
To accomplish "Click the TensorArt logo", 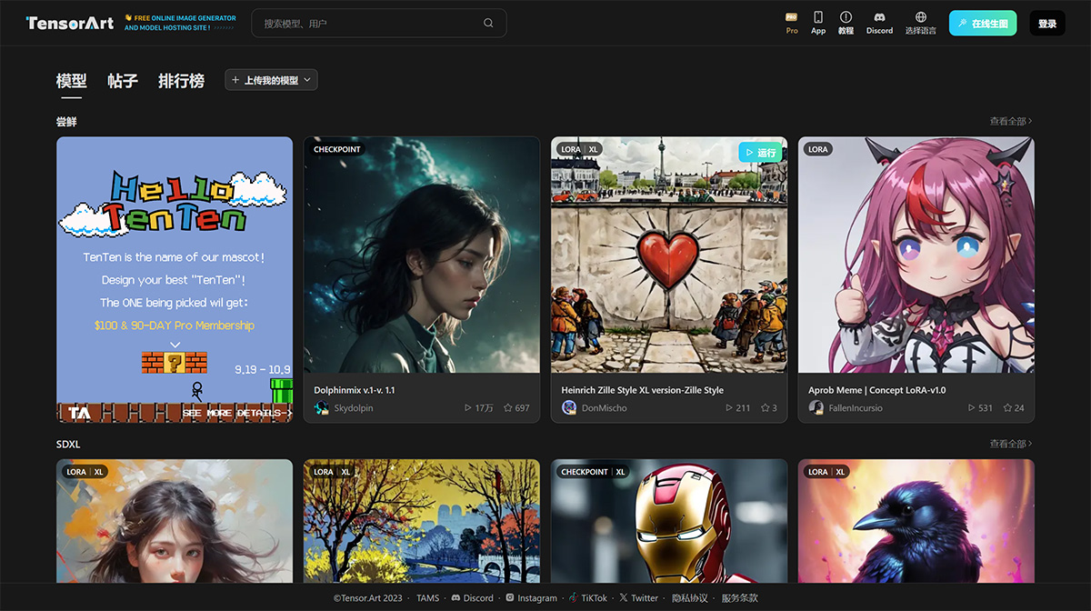I will [68, 22].
